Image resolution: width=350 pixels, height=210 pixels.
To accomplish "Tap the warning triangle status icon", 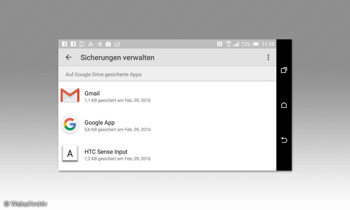I will click(91, 44).
